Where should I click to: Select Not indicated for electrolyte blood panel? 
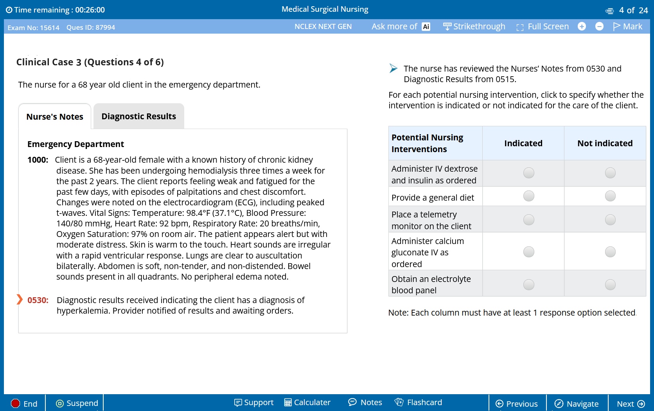click(x=610, y=285)
